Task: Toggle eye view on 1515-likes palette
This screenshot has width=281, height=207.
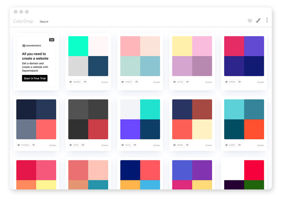Action: (83, 145)
